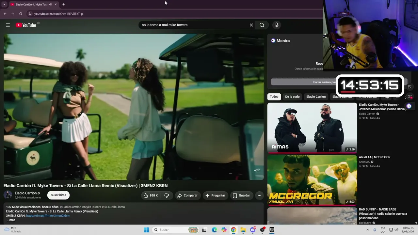Open Epic Games Launcher on taskbar
The width and height of the screenshot is (418, 235).
272,230
